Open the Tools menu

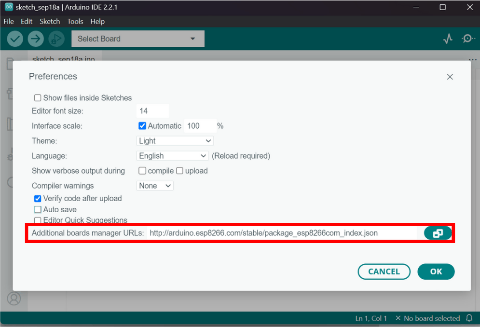(x=75, y=21)
